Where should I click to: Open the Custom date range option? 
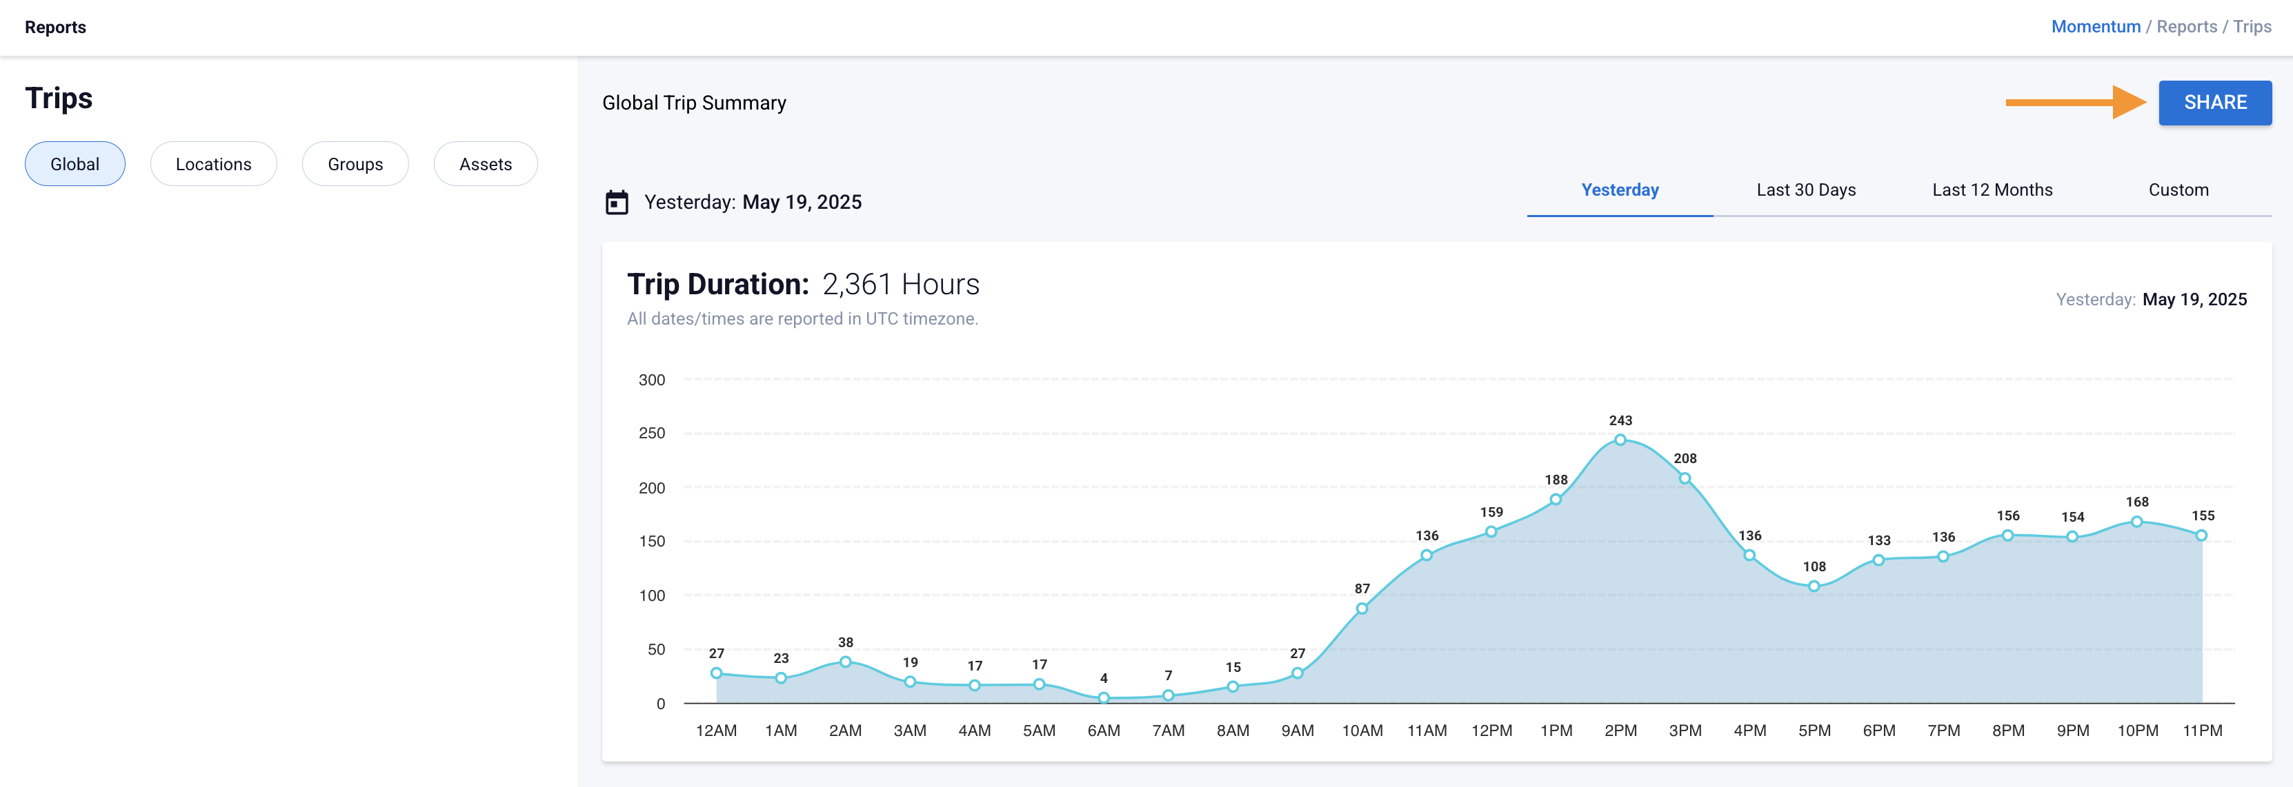pos(2178,190)
